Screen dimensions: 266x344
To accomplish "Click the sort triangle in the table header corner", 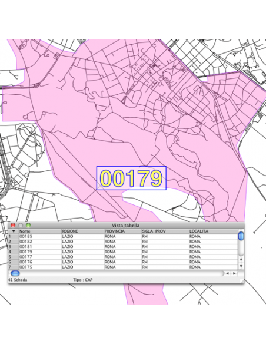I will (14, 231).
